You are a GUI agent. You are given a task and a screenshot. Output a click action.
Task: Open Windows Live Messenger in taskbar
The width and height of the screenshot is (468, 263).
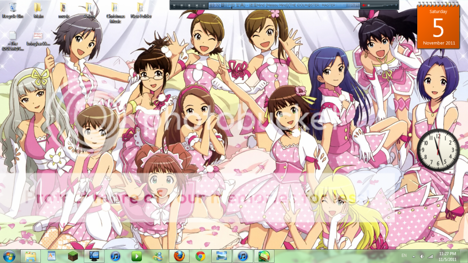click(158, 256)
